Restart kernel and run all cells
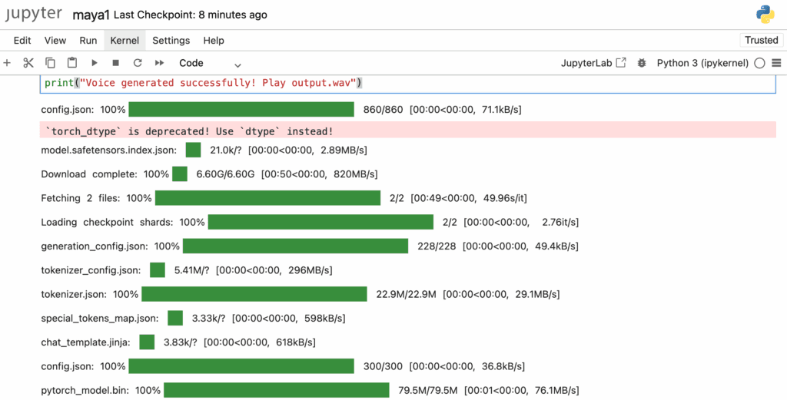Image resolution: width=787 pixels, height=400 pixels. coord(160,63)
